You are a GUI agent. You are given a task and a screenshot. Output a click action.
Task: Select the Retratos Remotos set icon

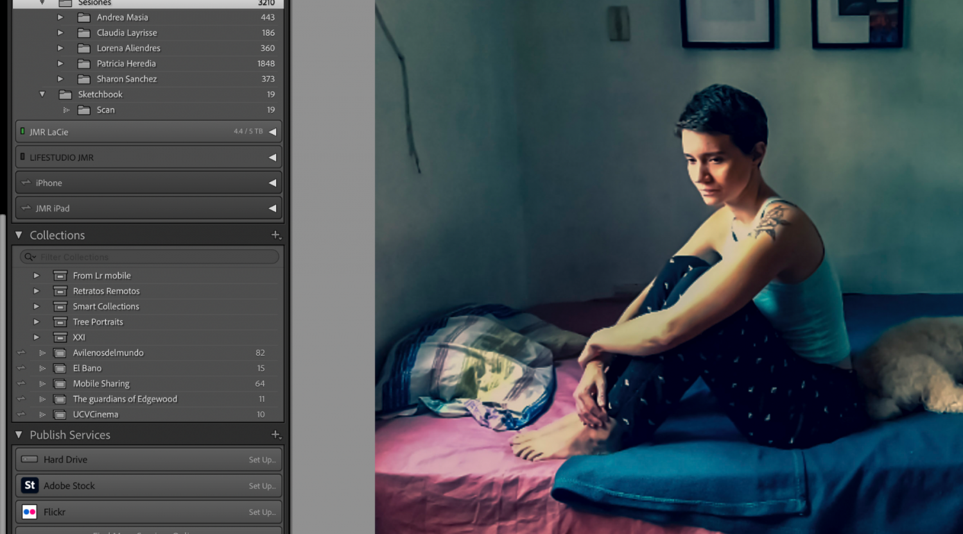(60, 291)
